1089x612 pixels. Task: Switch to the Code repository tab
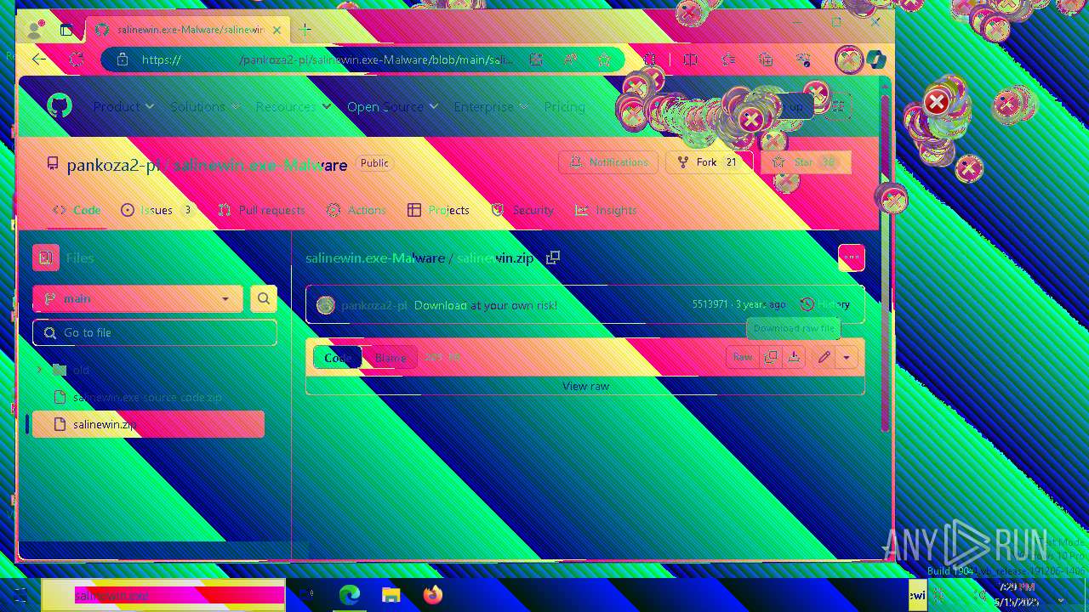(77, 210)
